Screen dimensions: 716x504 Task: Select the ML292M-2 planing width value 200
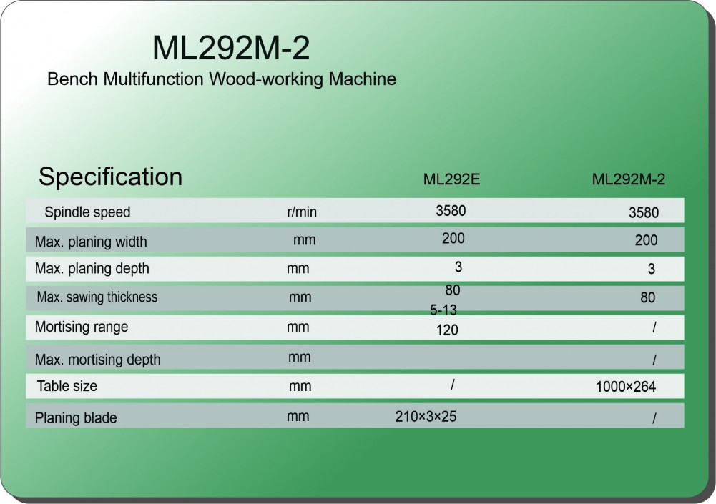click(646, 241)
